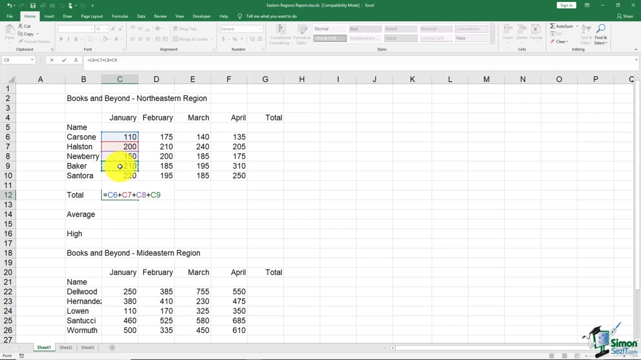
Task: Open the Find & Select magnifier menu
Action: click(601, 34)
